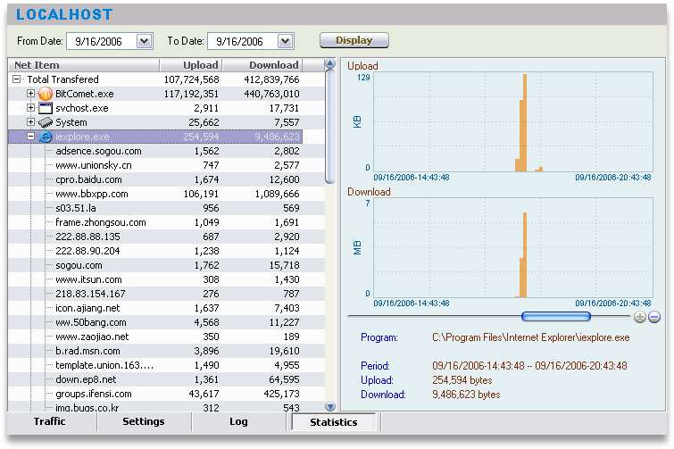Viewport: 674px width, 449px height.
Task: Click the iexplore.exe program path text
Action: (531, 337)
